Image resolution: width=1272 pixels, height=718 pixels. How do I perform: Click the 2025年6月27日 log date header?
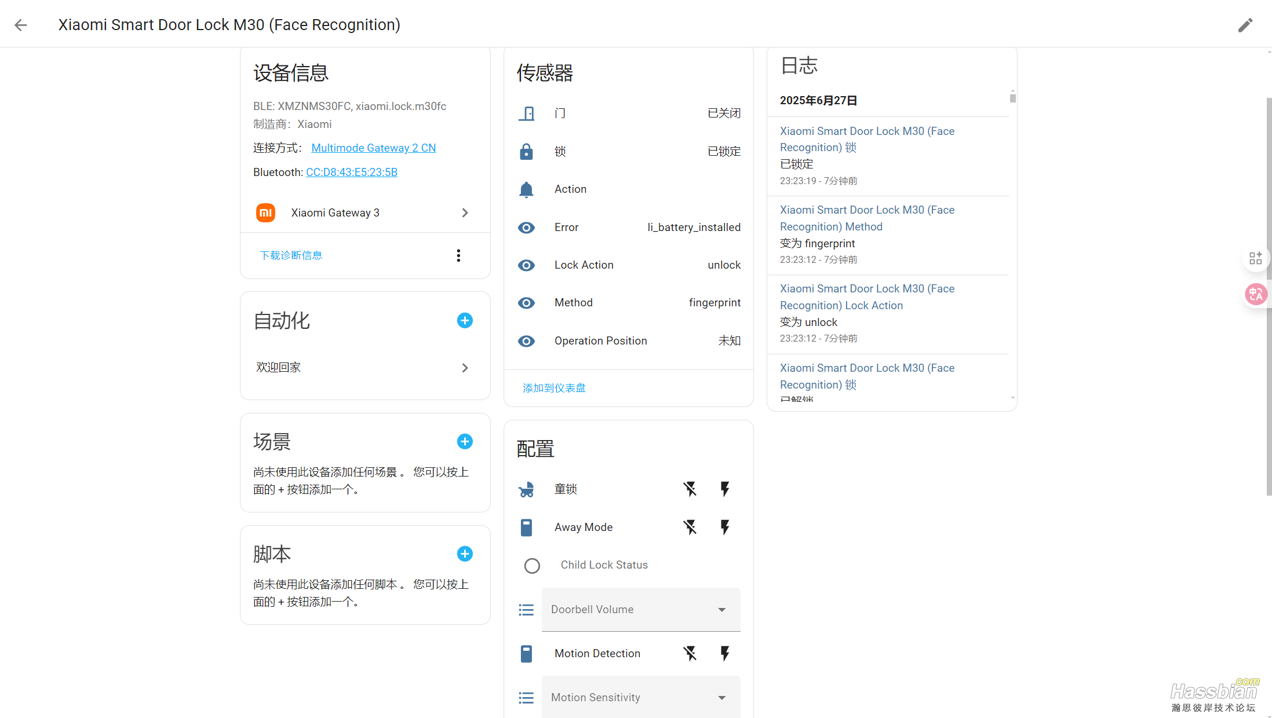pos(818,100)
